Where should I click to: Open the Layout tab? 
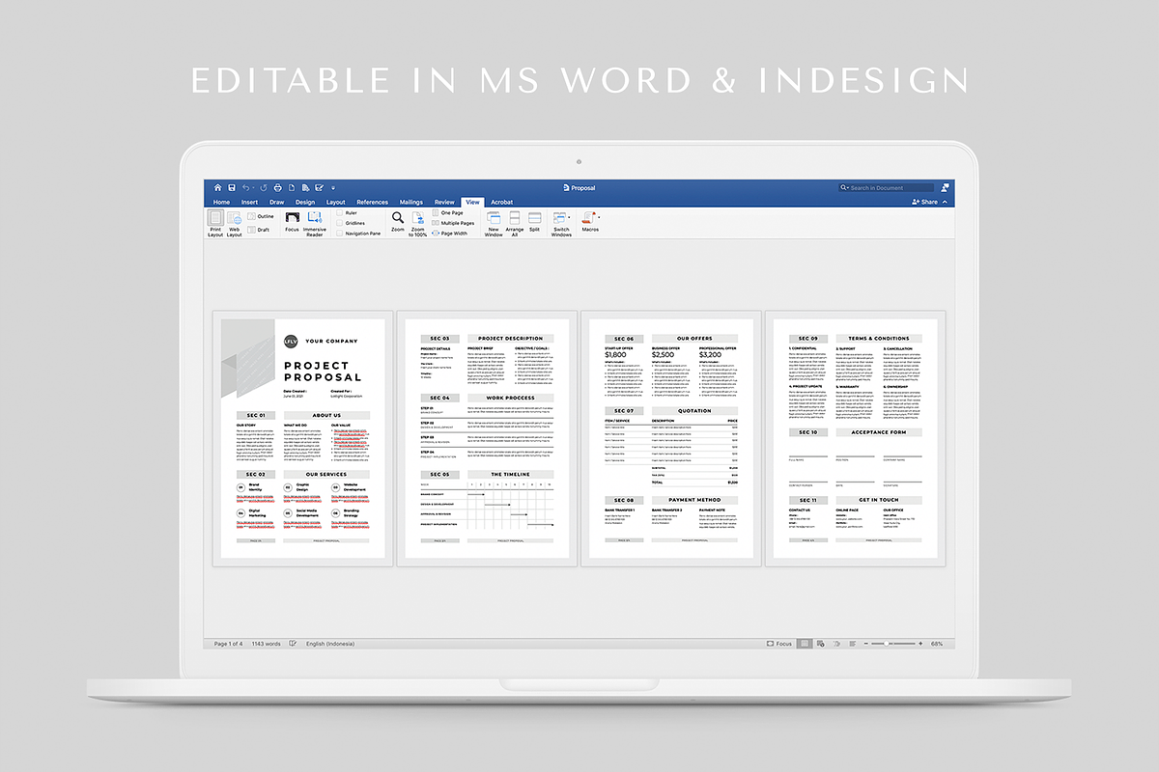(x=336, y=203)
